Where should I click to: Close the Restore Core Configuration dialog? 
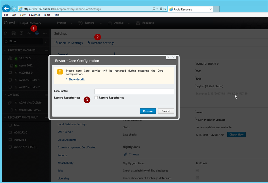(x=173, y=57)
